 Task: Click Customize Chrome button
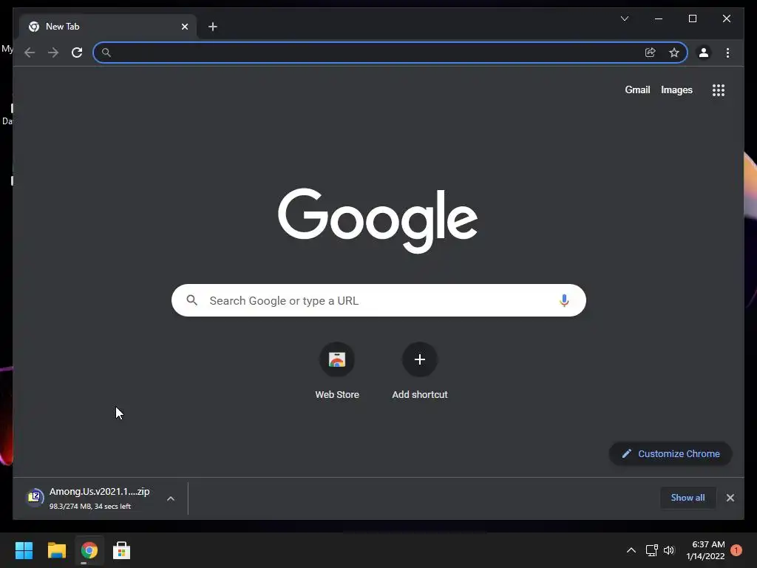pos(671,453)
